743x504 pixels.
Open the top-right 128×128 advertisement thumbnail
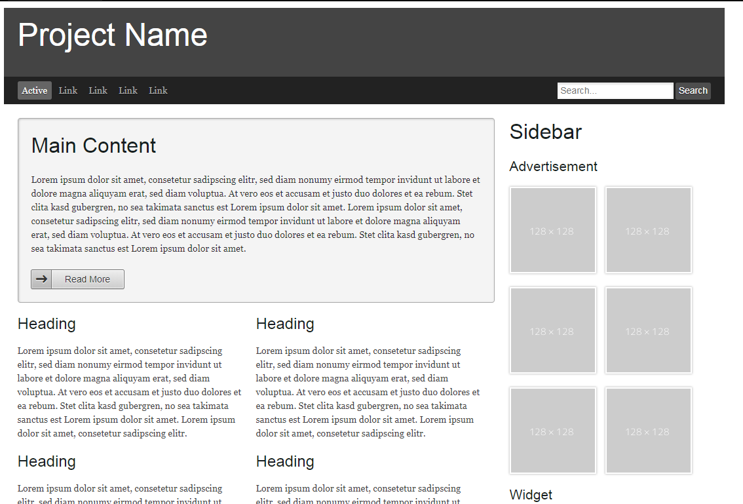(x=648, y=230)
